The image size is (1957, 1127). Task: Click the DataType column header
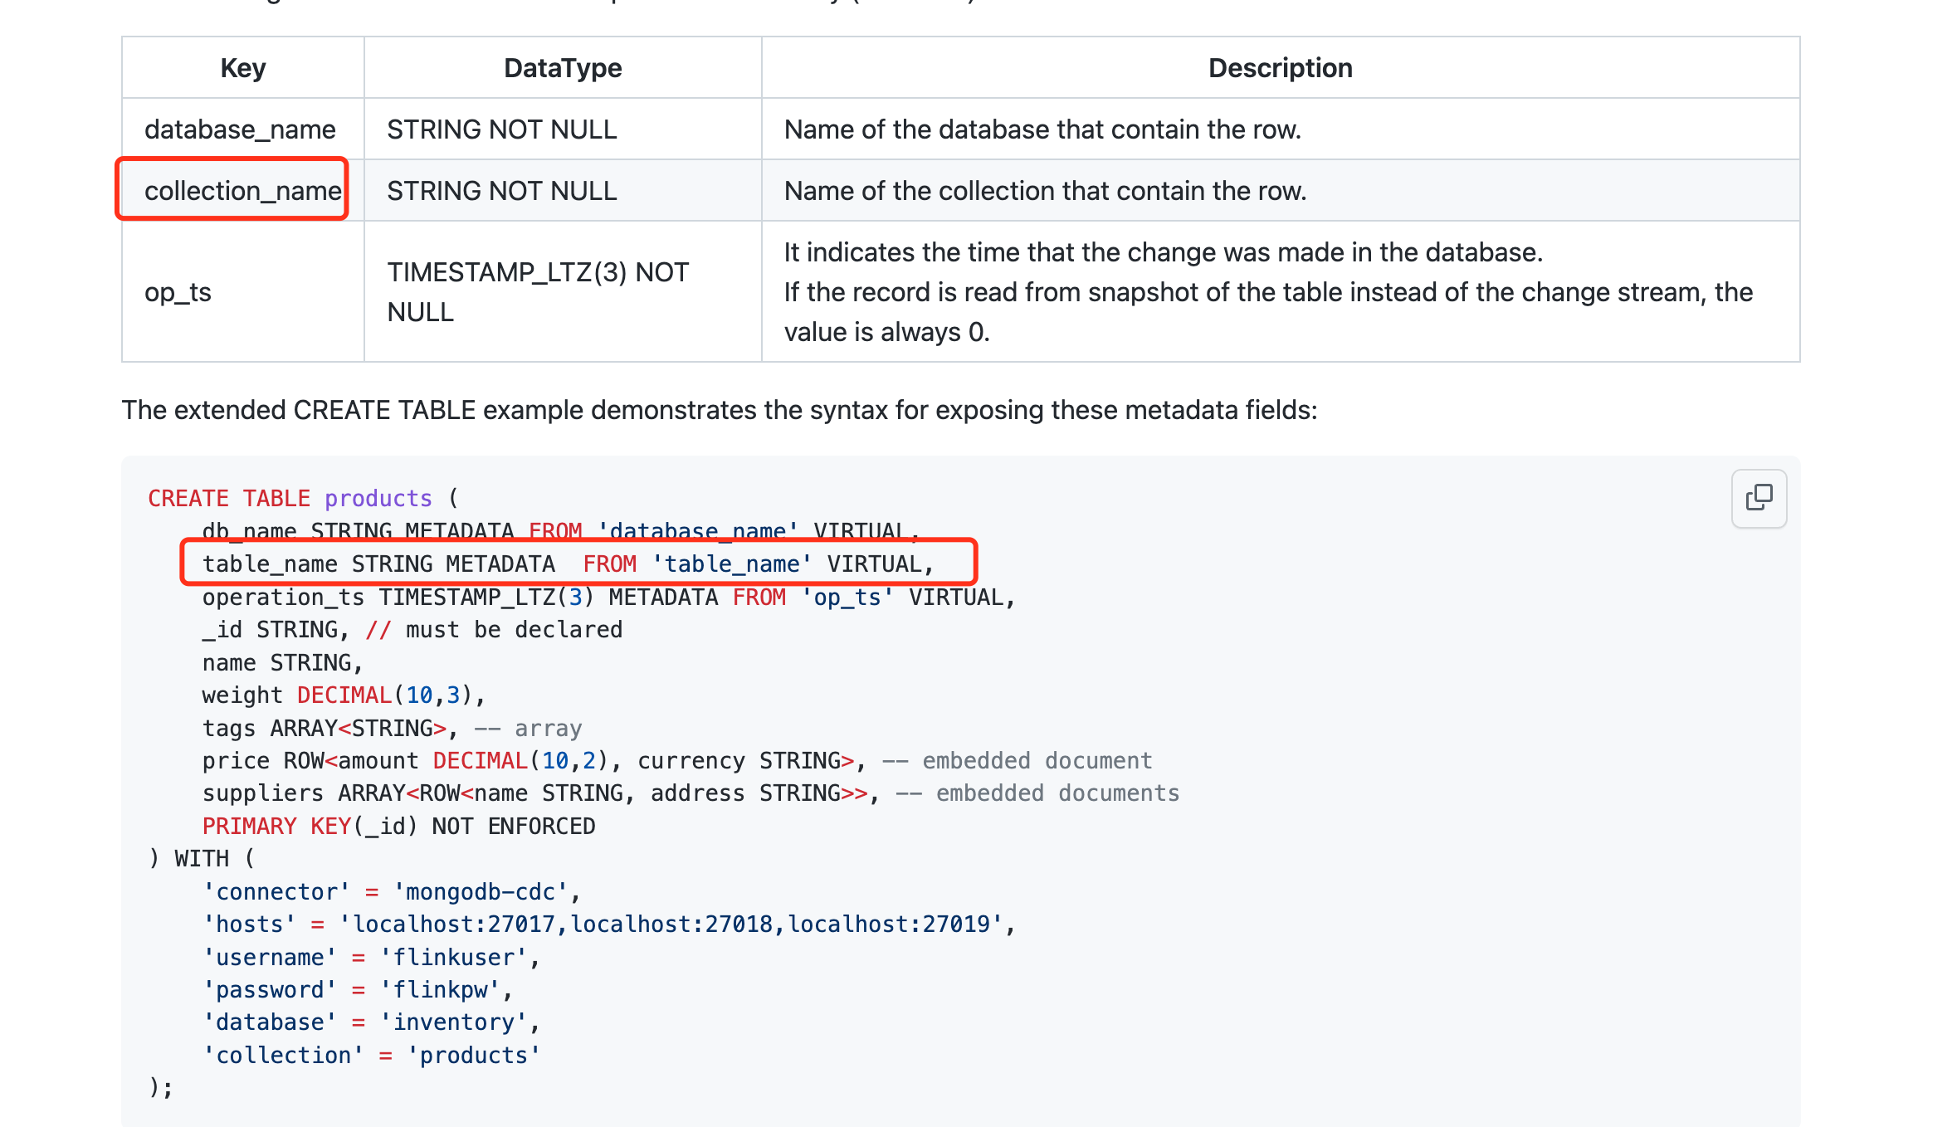pyautogui.click(x=562, y=67)
